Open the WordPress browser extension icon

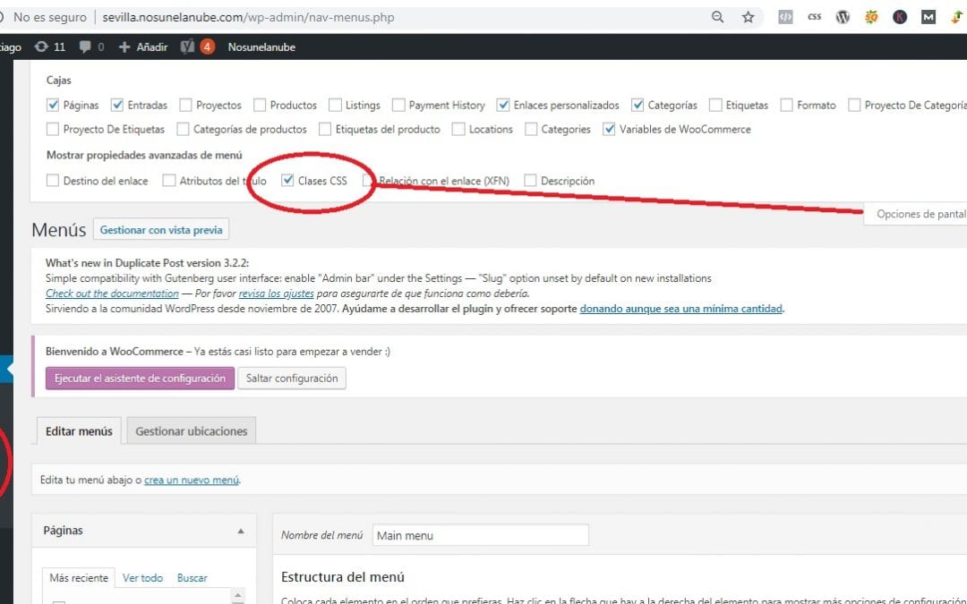[x=843, y=17]
